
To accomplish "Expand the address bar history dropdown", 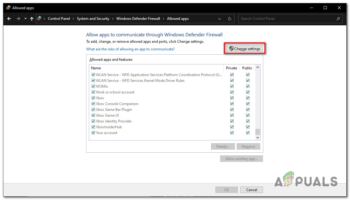I will pos(220,19).
